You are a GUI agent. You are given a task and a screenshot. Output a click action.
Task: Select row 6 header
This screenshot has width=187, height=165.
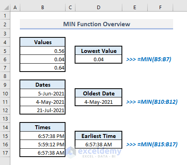5,59
